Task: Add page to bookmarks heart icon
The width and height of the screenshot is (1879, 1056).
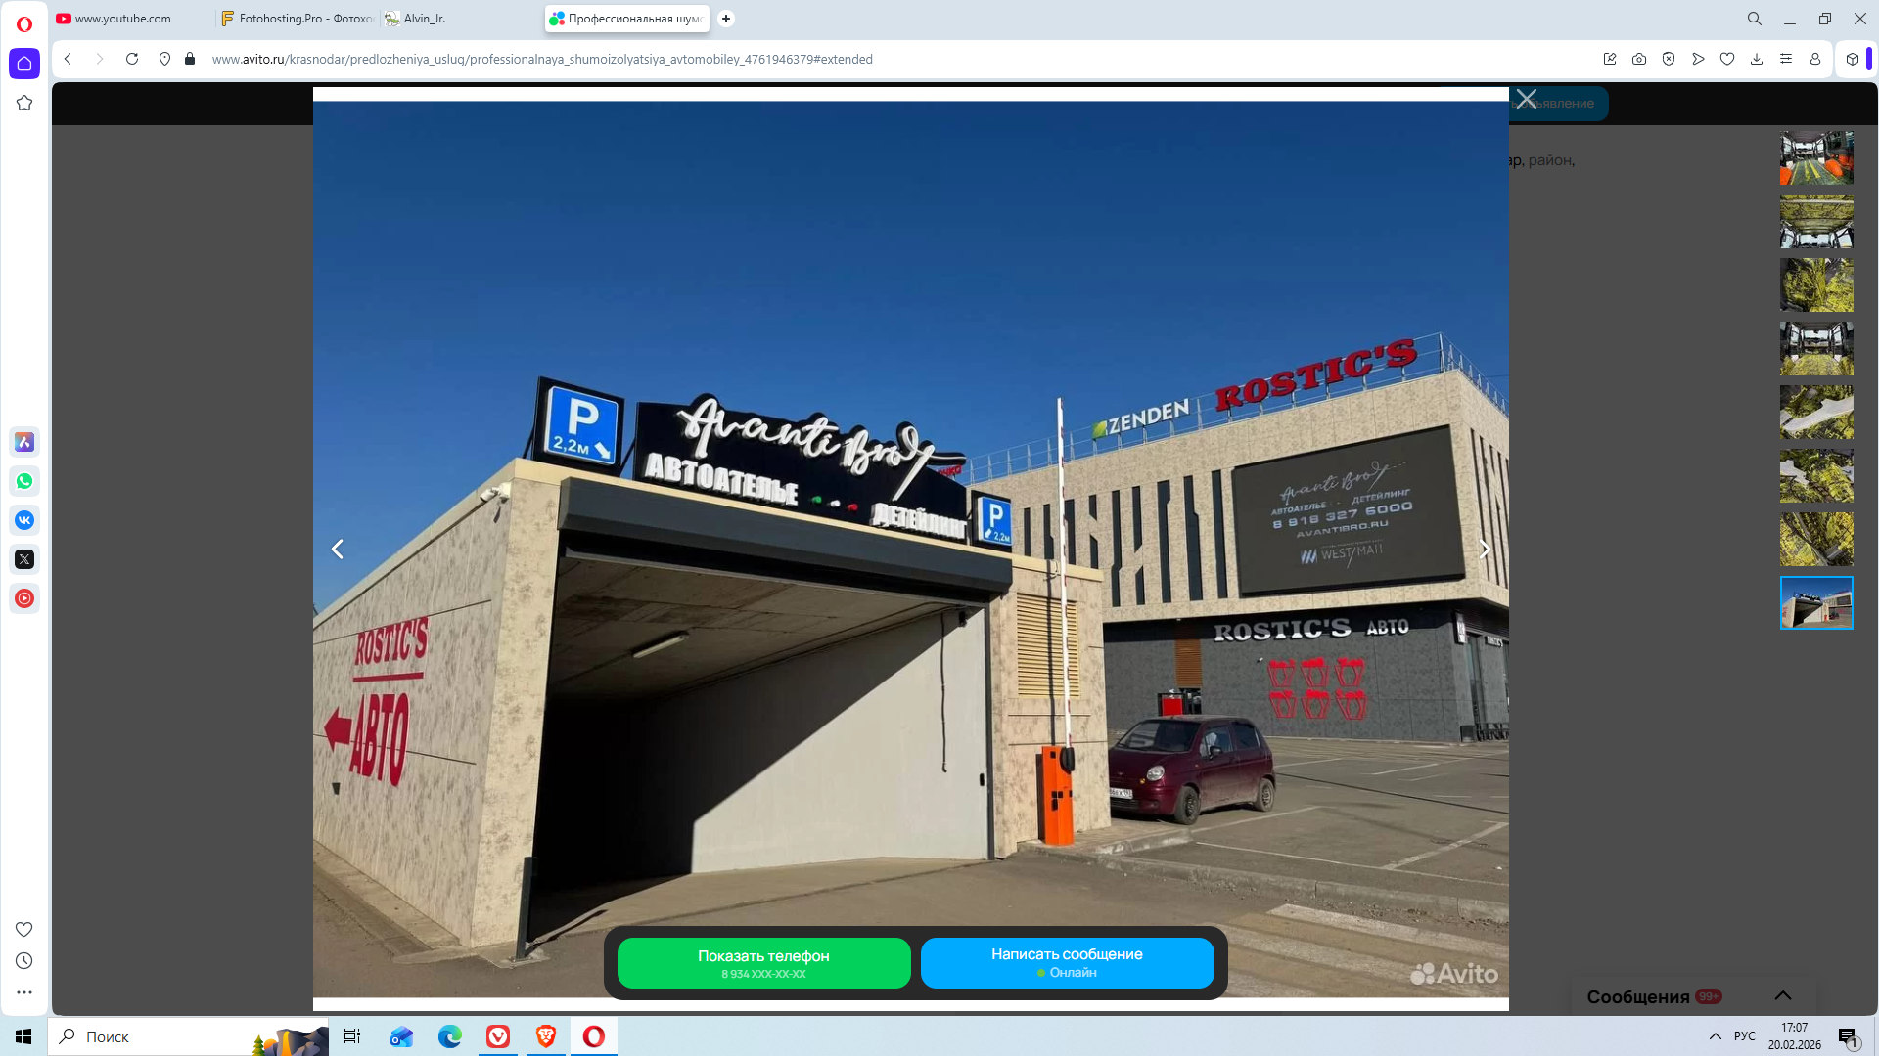Action: point(1727,59)
